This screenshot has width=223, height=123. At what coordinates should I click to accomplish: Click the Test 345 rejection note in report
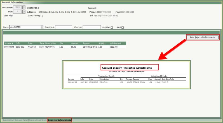[165, 82]
